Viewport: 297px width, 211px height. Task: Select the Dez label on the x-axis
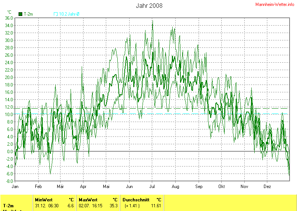tap(267, 187)
